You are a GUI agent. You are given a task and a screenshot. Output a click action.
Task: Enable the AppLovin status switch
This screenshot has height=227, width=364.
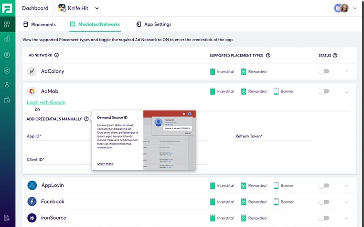click(x=324, y=185)
